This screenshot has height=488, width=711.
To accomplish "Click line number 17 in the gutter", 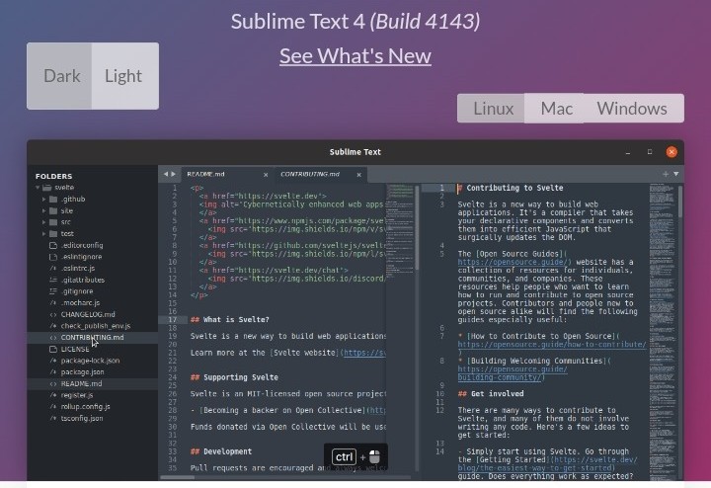I will [x=172, y=320].
